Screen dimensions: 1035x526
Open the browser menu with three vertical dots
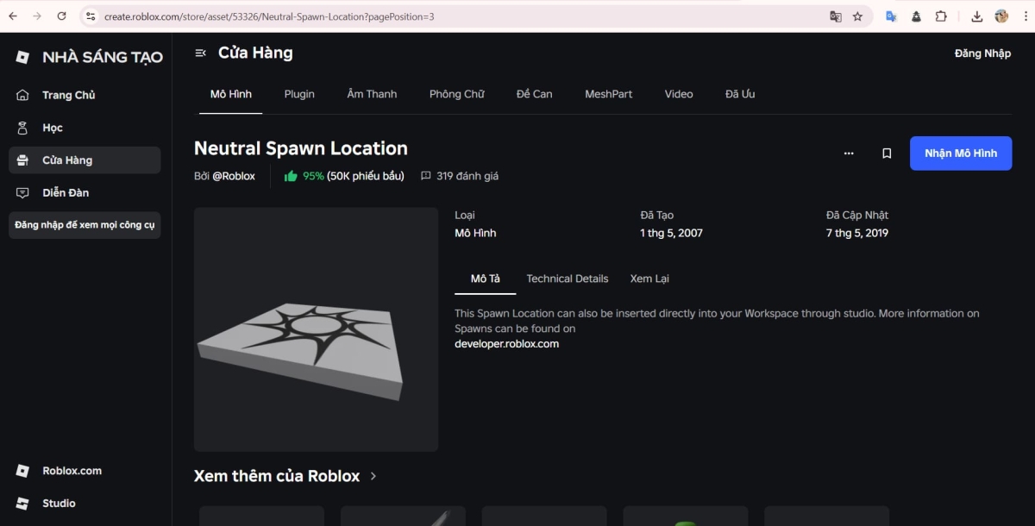point(1026,16)
